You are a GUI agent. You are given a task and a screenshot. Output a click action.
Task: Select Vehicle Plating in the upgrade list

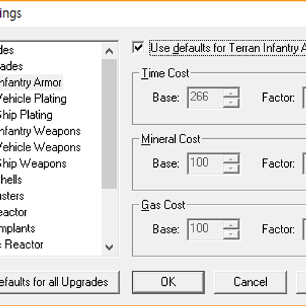pyautogui.click(x=32, y=99)
